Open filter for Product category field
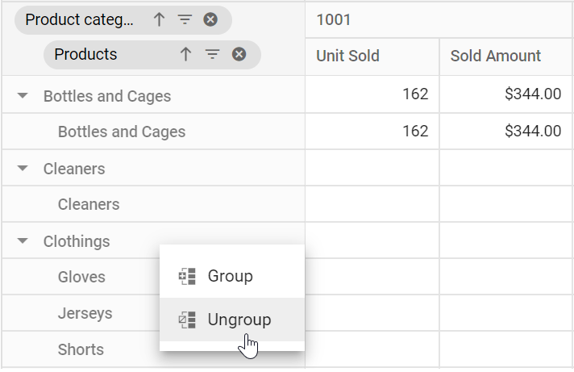 [x=185, y=19]
